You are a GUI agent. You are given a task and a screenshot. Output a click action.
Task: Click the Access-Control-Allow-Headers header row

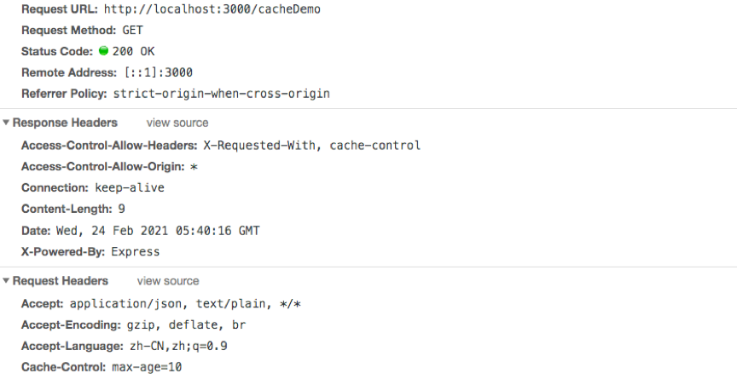pyautogui.click(x=220, y=145)
